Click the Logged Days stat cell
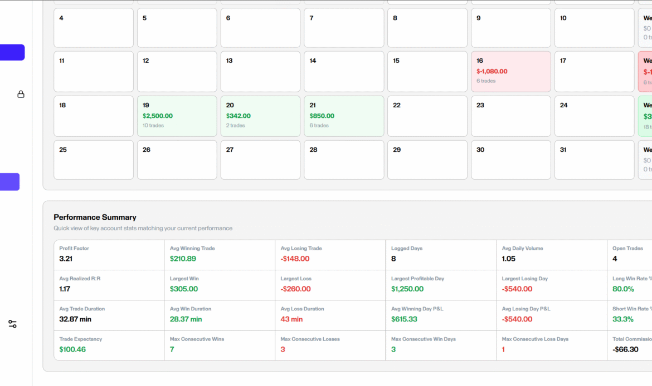The height and width of the screenshot is (386, 652). (440, 255)
